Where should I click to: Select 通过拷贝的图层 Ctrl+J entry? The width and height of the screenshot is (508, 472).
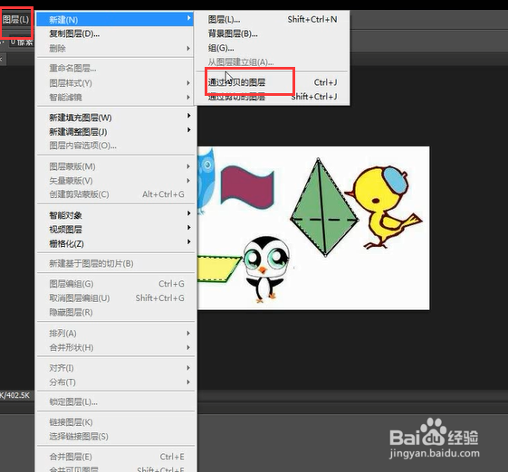click(x=273, y=82)
